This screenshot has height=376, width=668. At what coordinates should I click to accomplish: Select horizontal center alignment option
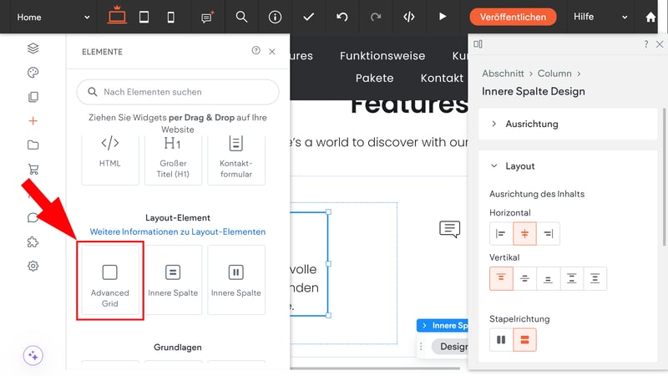(x=524, y=234)
